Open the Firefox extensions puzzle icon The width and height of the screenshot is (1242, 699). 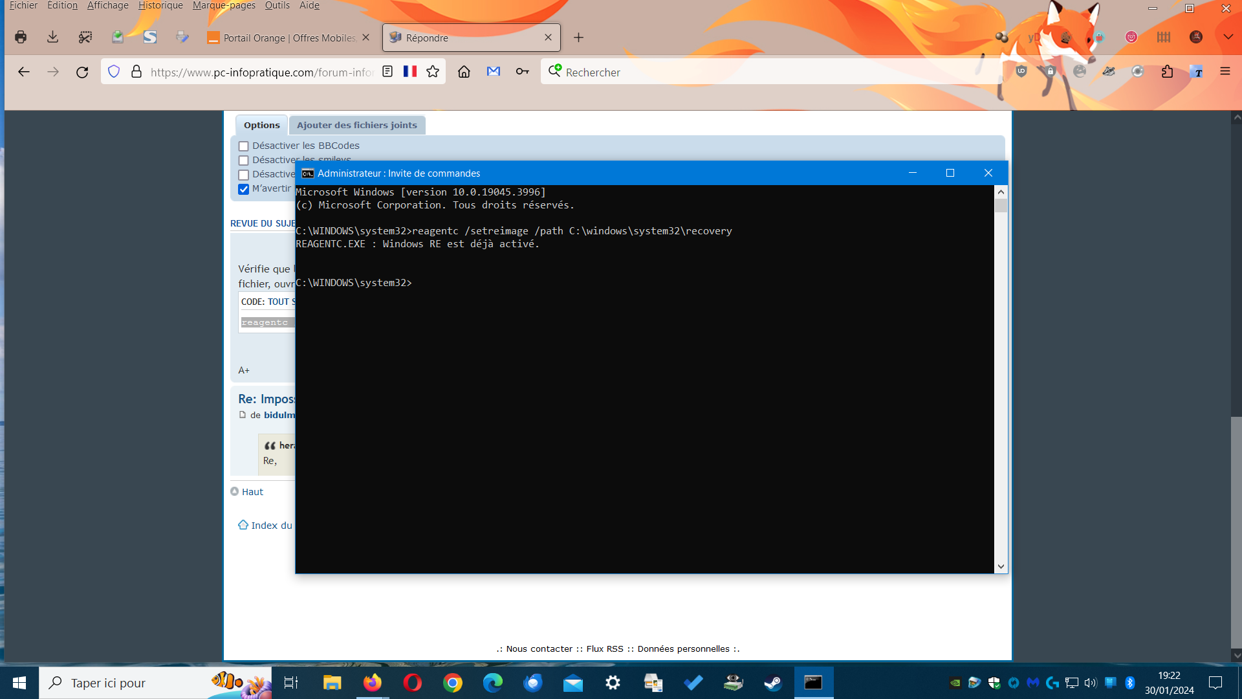coord(1167,72)
